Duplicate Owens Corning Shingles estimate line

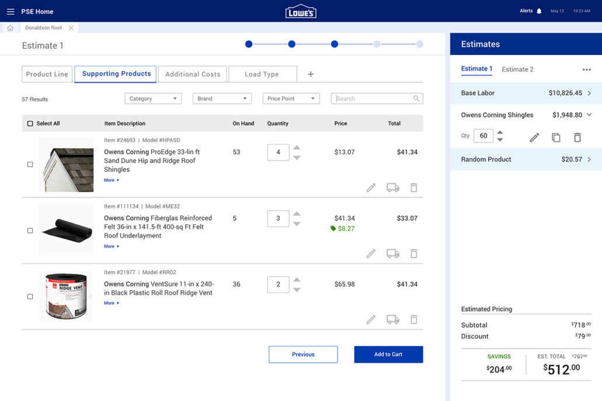click(556, 137)
